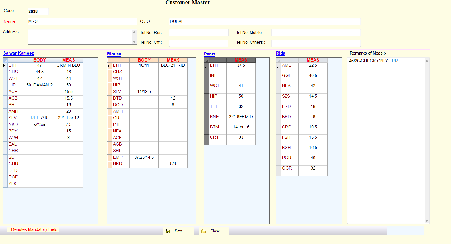Viewport: 451px width, 244px height.
Task: Click the remarks text '46/20-CHECK ONLY, PR'
Action: coord(374,61)
